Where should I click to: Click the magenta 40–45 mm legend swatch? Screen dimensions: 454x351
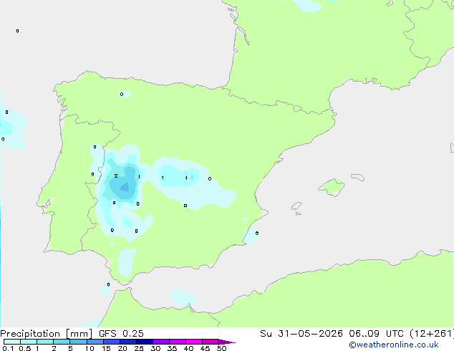194,342
